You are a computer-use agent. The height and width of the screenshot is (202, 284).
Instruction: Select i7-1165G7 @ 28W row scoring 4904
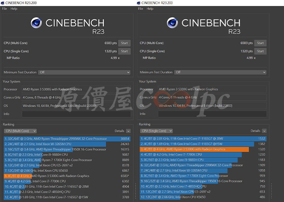pyautogui.click(x=67, y=186)
